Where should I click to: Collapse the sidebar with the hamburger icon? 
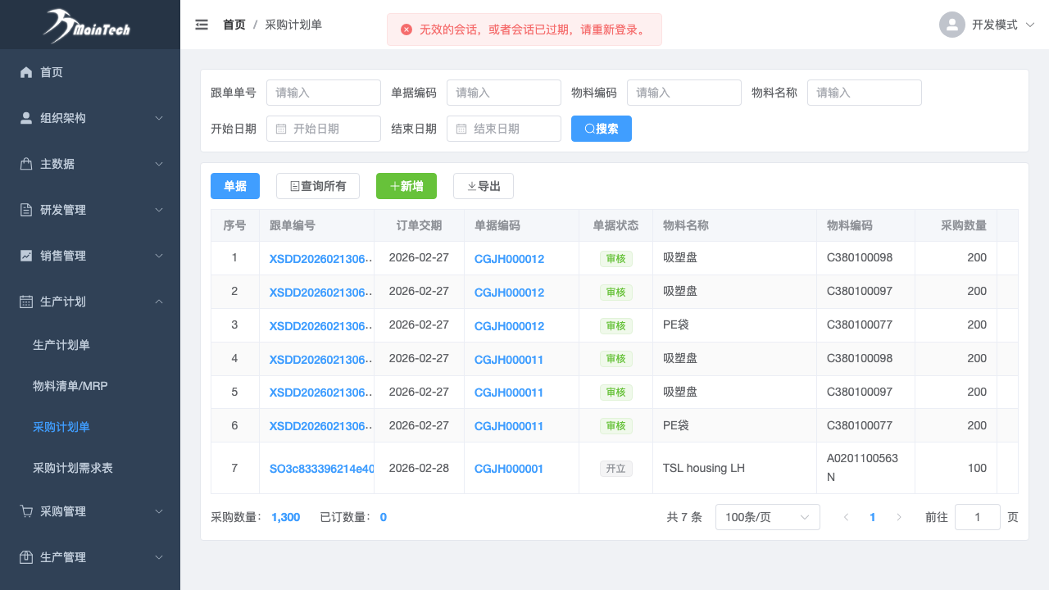pos(202,25)
